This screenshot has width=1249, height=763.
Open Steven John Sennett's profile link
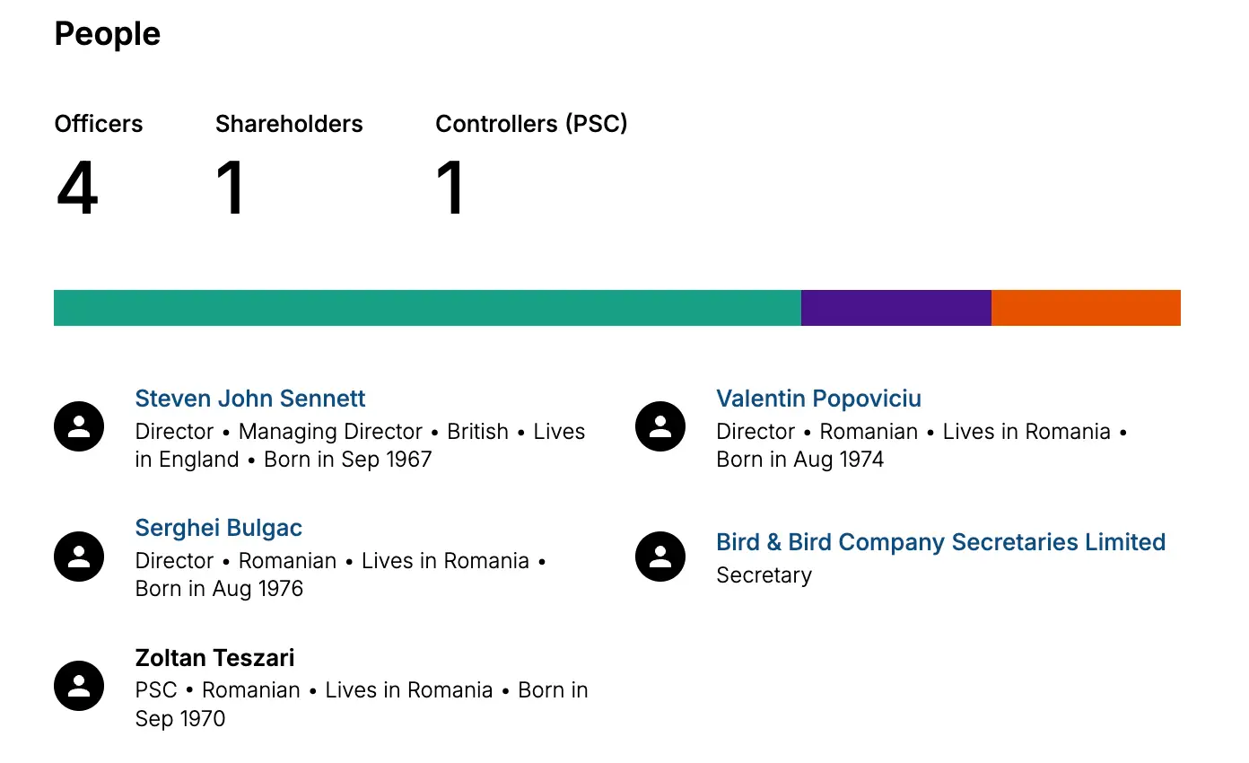tap(250, 399)
